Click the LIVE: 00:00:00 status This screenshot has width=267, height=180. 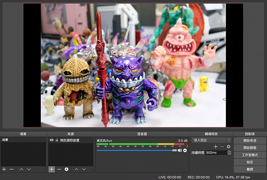(x=170, y=177)
